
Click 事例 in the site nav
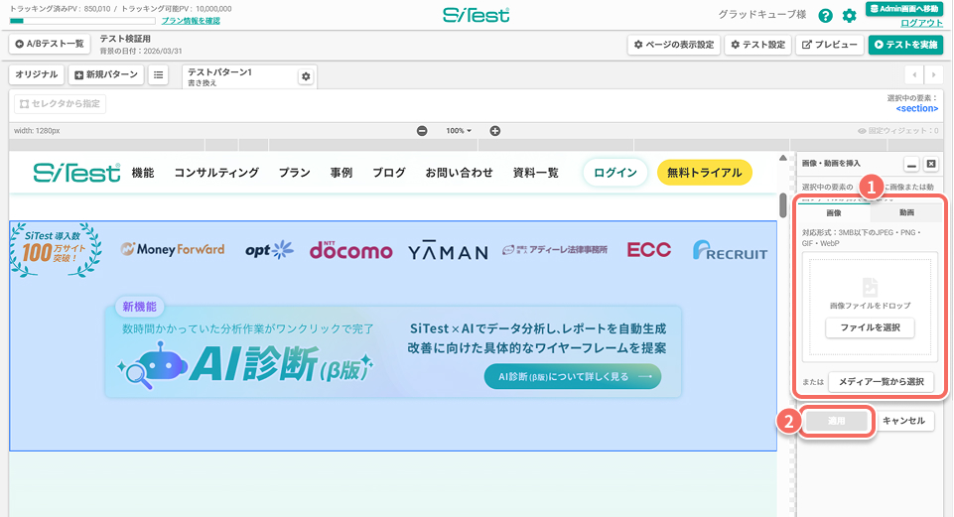pos(341,173)
